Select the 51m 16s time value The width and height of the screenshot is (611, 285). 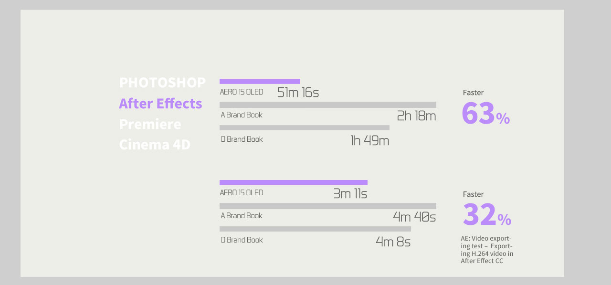(298, 93)
